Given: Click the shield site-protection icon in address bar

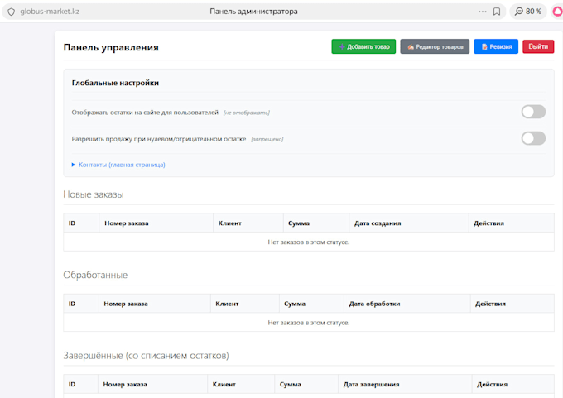Looking at the screenshot, I should click(x=12, y=12).
